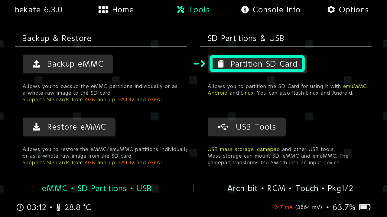Click the battery icon in status bar
Screen dimensions: 387x217
(x=365, y=207)
